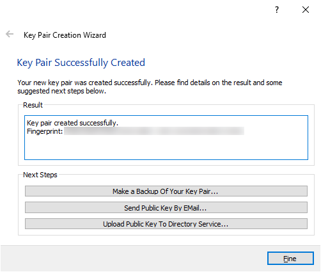Viewport: 321px width, 272px height.
Task: Click the gray footer bar beside Fine
Action: click(x=132, y=258)
